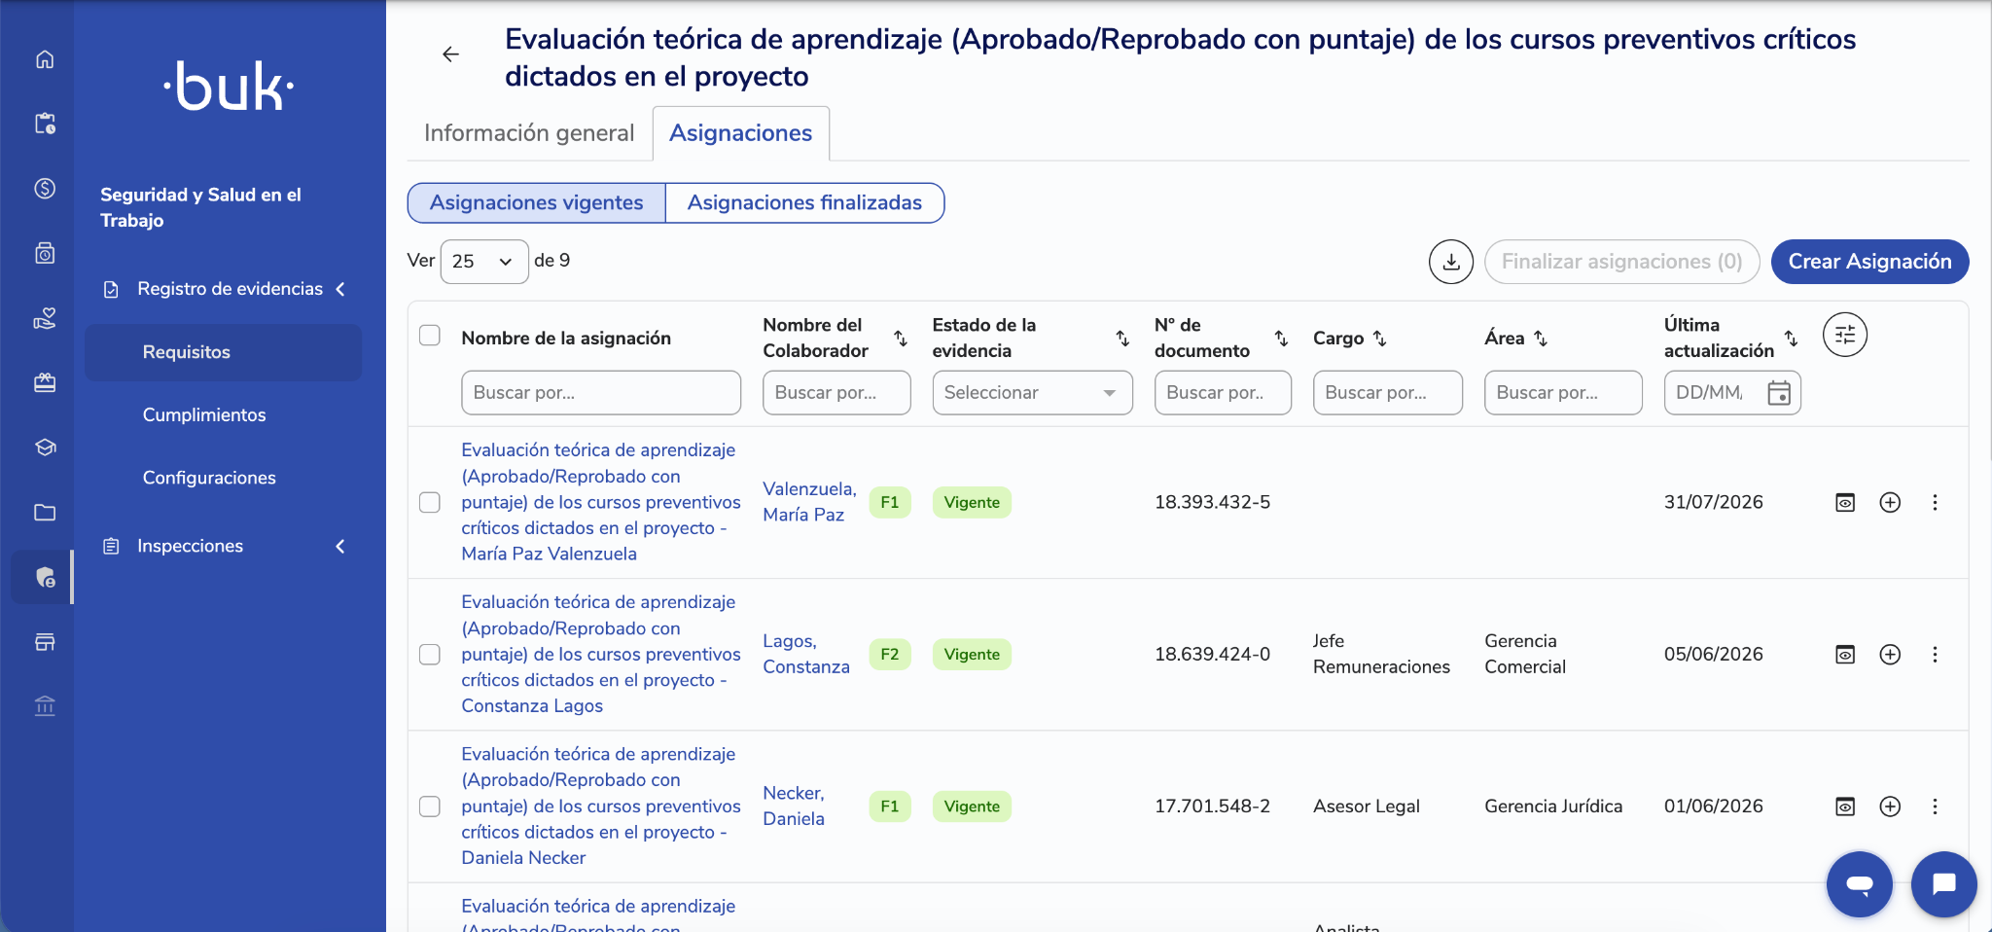
Task: Open the clipboard clock sidebar icon
Action: point(45,124)
